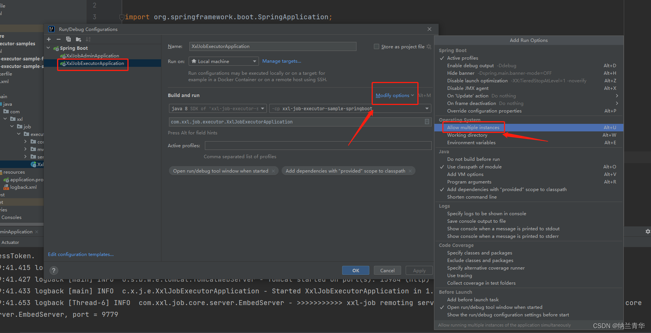
Task: Select Environment variables option
Action: pos(529,143)
